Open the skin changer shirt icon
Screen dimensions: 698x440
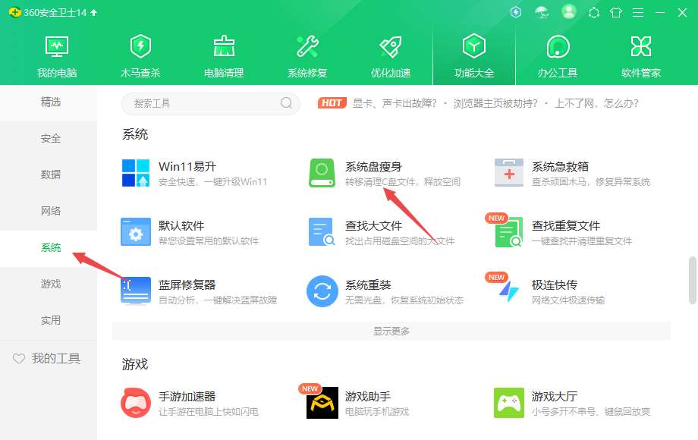point(615,13)
